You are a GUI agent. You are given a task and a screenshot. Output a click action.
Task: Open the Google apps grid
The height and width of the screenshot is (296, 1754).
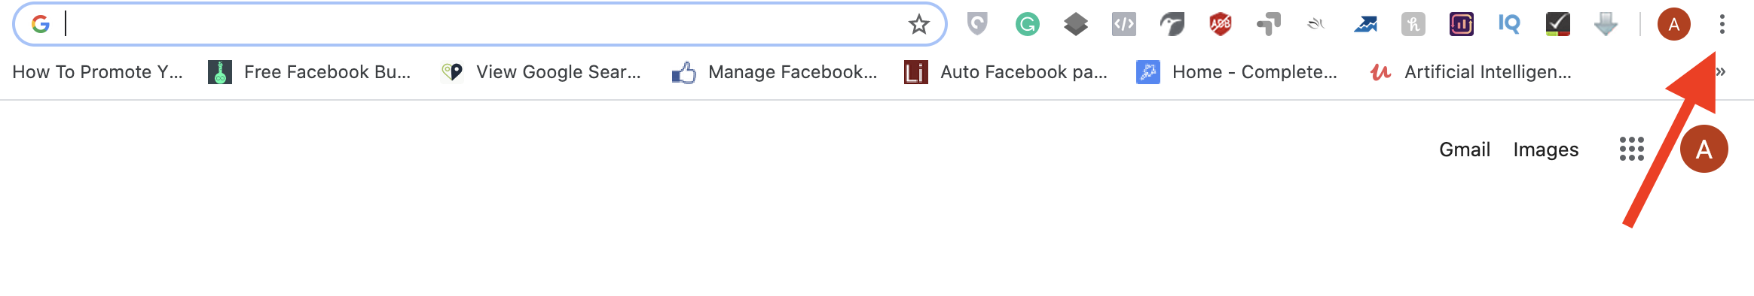(x=1631, y=149)
